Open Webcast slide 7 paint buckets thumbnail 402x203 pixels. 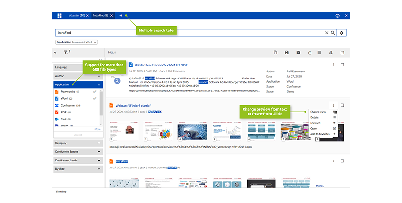click(295, 131)
